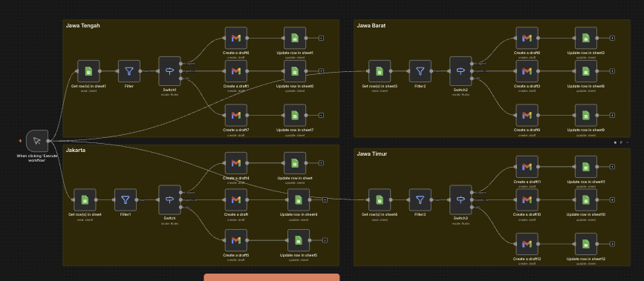Click plus connector after Update row in sheet3

(x=612, y=38)
